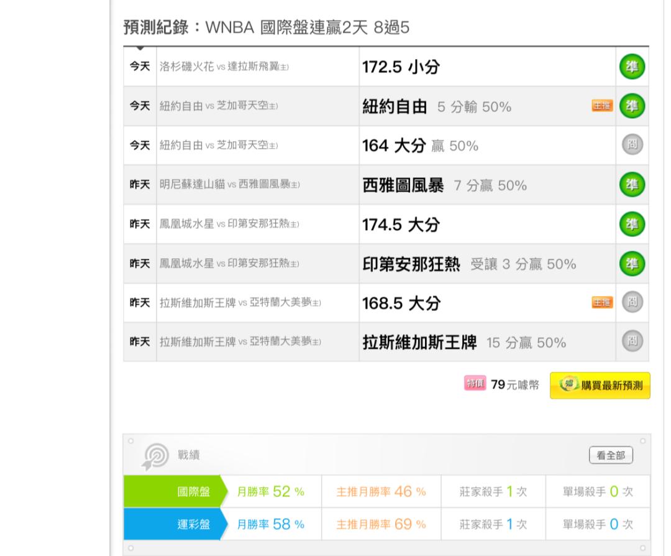This screenshot has height=556, width=671.
Task: Click 莊家殺手 1 次 in 國際盤 row
Action: (493, 491)
